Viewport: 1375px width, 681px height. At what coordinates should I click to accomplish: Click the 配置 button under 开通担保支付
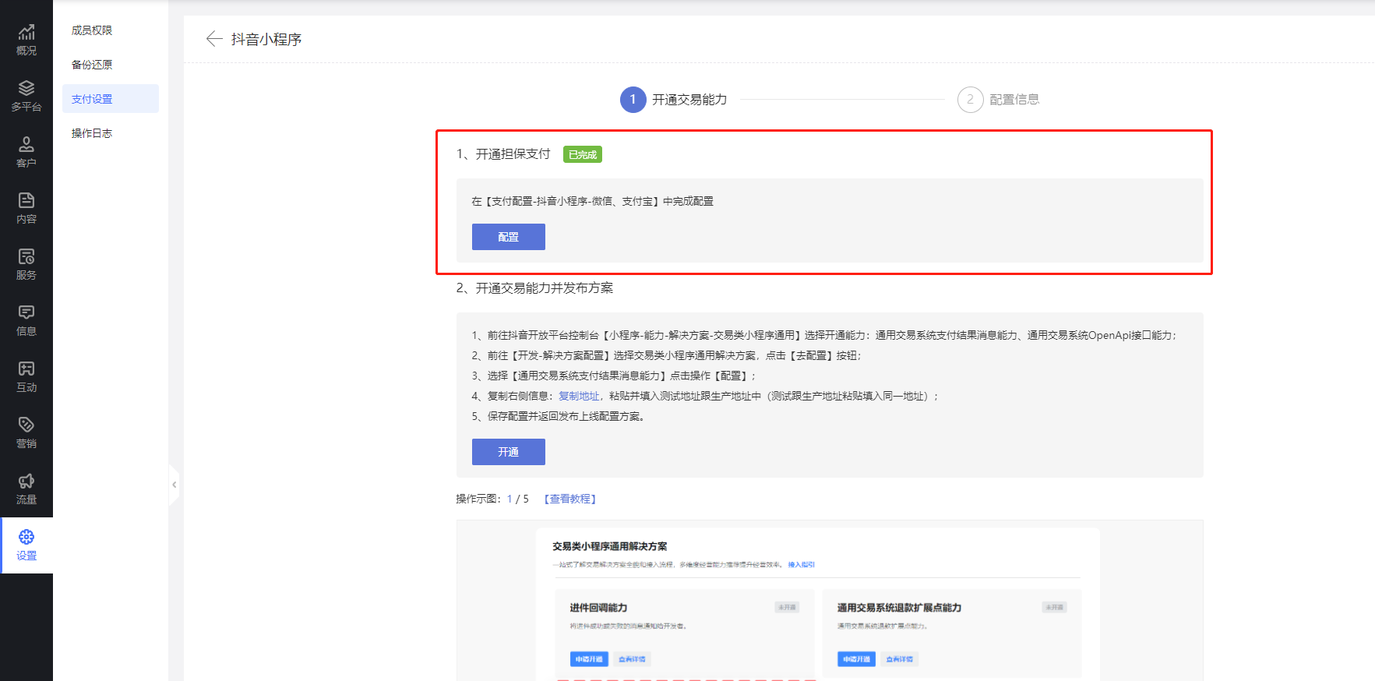point(509,237)
